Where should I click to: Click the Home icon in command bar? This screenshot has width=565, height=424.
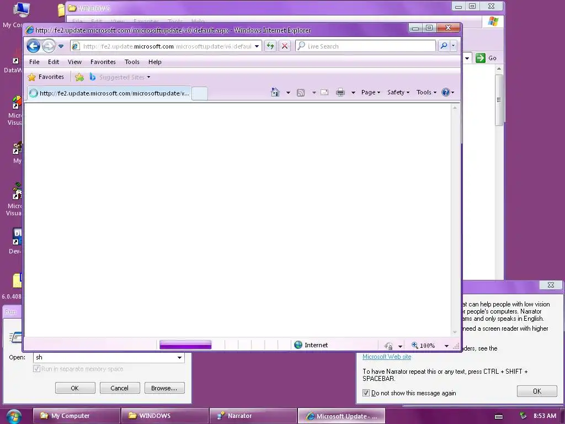pos(275,92)
